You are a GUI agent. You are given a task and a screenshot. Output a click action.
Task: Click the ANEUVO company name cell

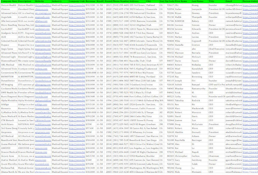coord(9,148)
